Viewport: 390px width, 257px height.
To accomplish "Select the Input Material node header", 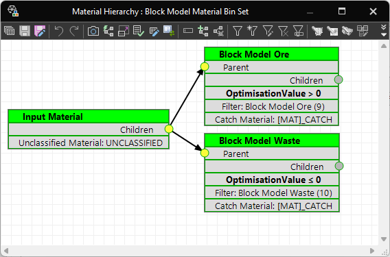I will point(89,117).
